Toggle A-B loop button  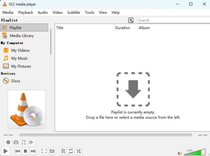coord(23,142)
